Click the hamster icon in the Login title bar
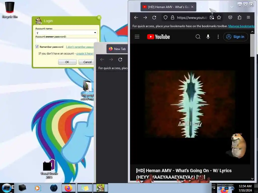The width and height of the screenshot is (258, 193). point(39,21)
